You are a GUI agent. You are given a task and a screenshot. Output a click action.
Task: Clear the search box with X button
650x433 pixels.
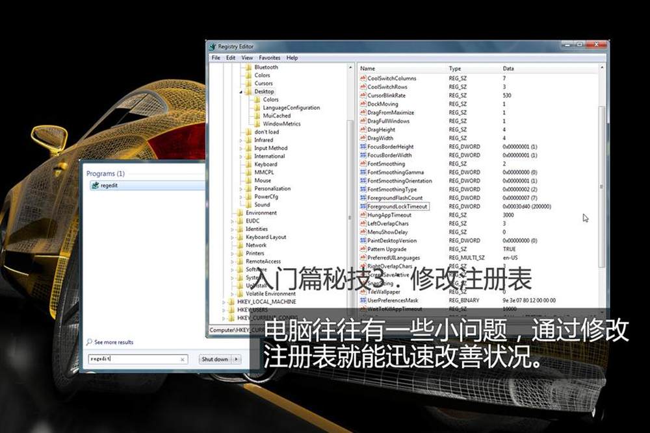[x=183, y=359]
